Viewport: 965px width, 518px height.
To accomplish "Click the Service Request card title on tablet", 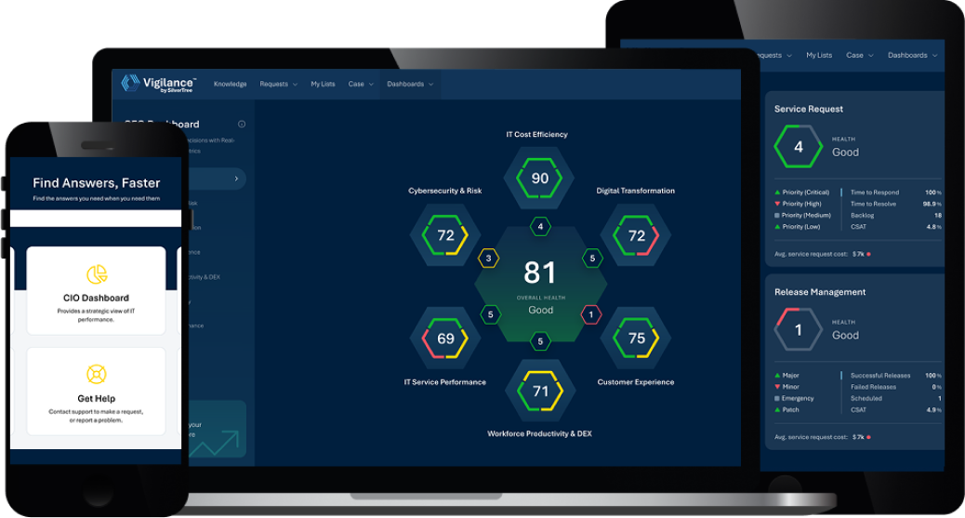I will 809,109.
